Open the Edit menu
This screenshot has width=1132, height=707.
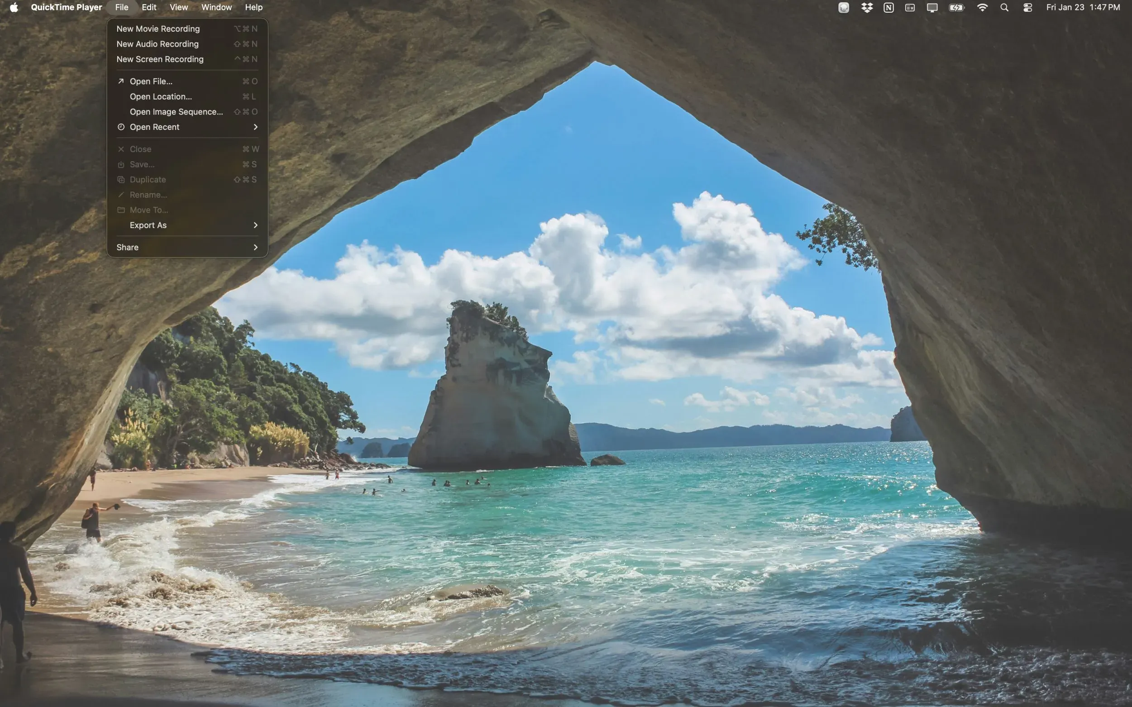pos(149,7)
